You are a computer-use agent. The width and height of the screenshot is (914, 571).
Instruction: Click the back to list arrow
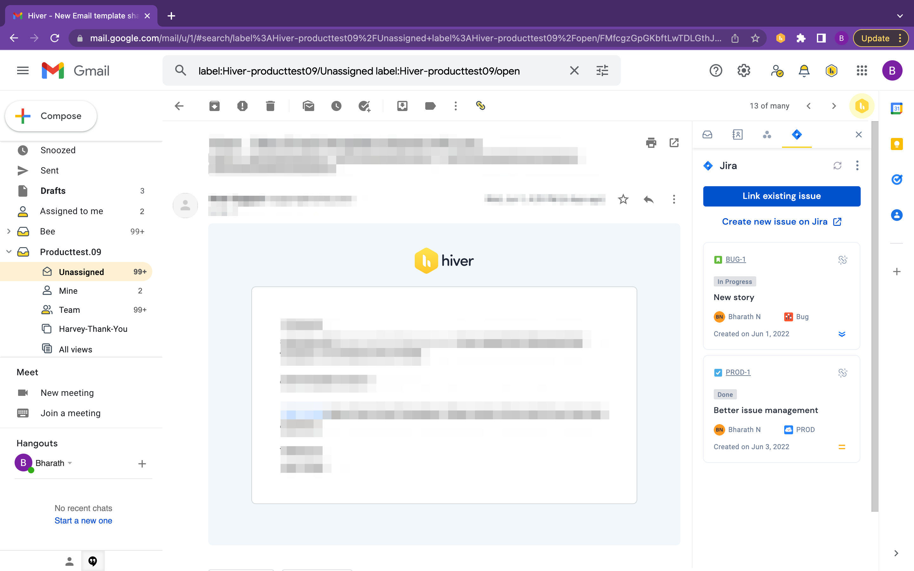(x=179, y=106)
